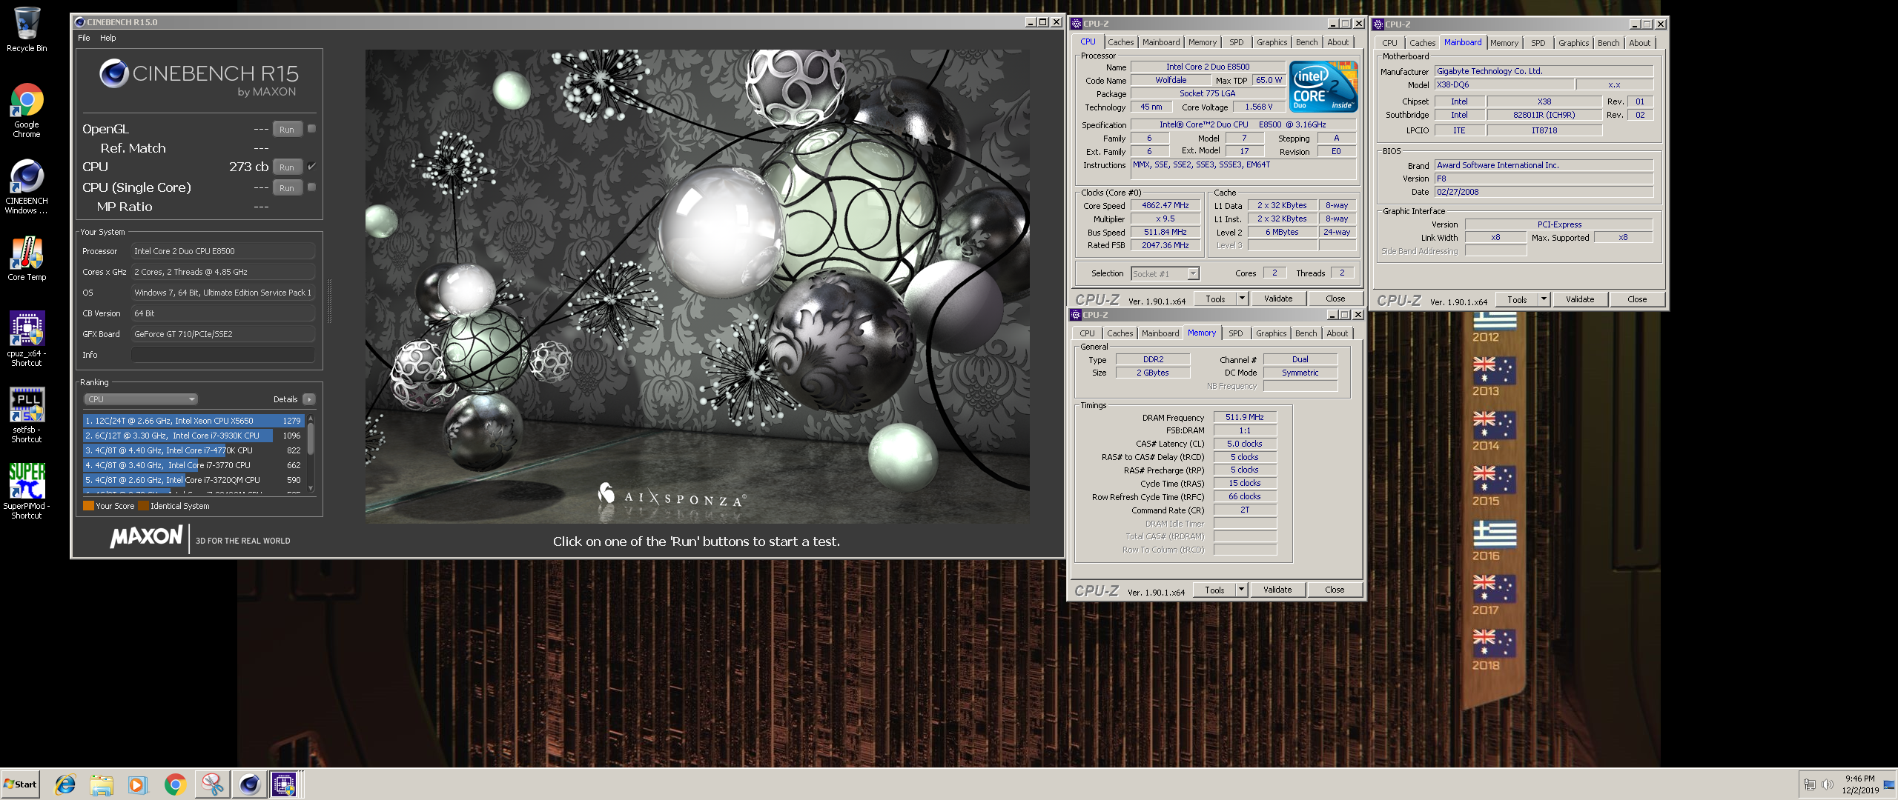The height and width of the screenshot is (800, 1898).
Task: Click Tools button in CPU-Z Mainboard window
Action: [x=1517, y=299]
